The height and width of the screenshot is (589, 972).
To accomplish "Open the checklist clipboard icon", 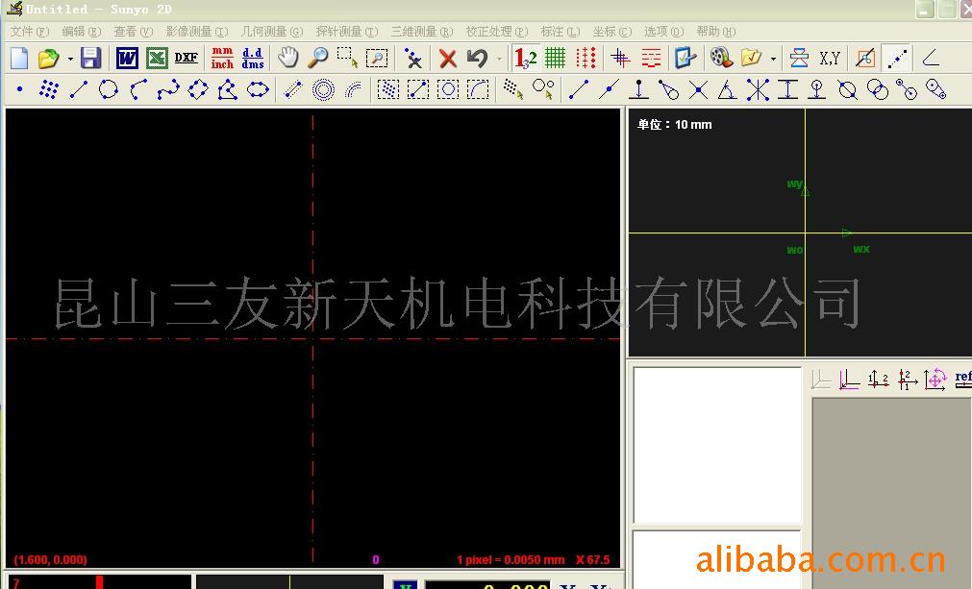I will (x=685, y=59).
